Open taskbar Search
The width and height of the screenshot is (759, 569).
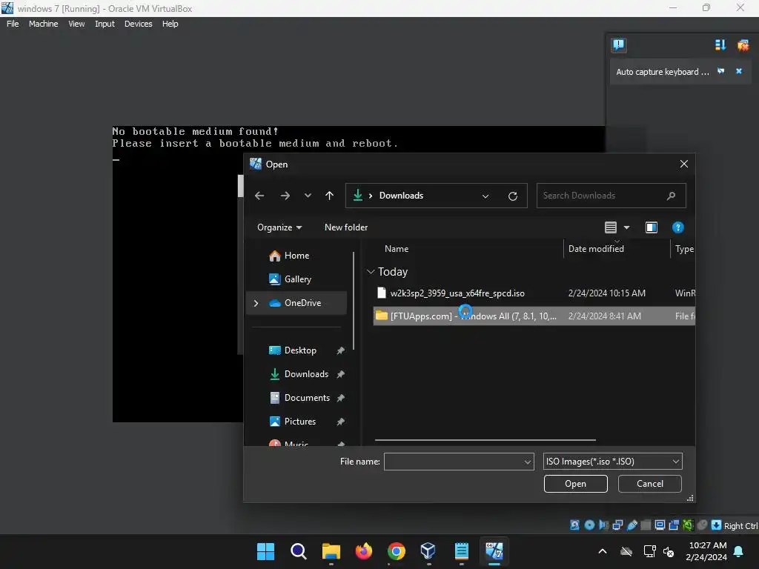298,551
